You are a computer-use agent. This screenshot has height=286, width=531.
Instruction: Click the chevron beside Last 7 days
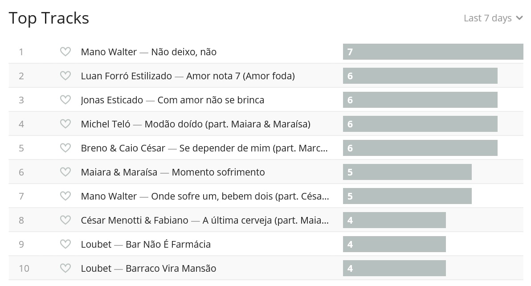pyautogui.click(x=519, y=18)
